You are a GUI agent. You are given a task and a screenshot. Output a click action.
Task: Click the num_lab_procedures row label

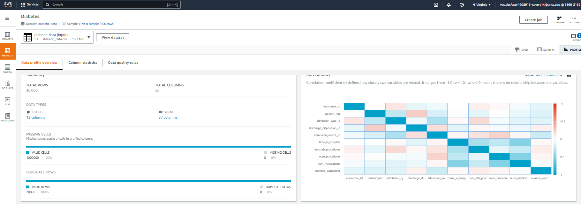(327, 149)
